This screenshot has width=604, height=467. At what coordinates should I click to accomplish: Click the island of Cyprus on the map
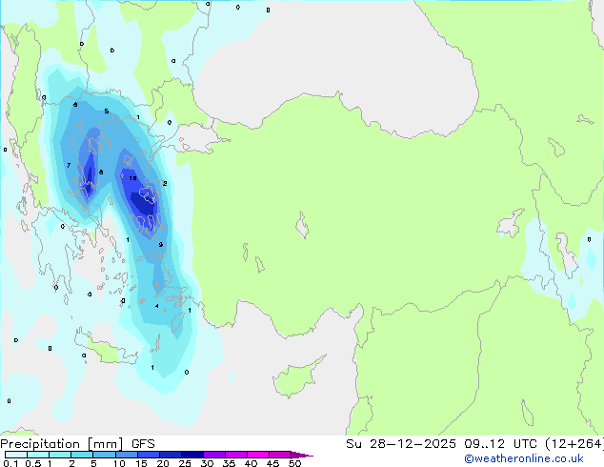coord(297,378)
